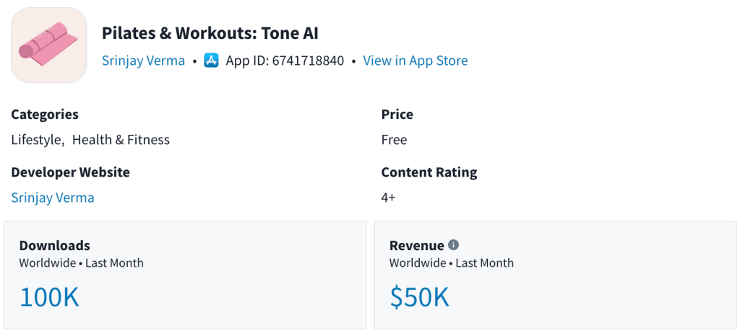740x333 pixels.
Task: Select the Lifestyle category
Action: (36, 140)
